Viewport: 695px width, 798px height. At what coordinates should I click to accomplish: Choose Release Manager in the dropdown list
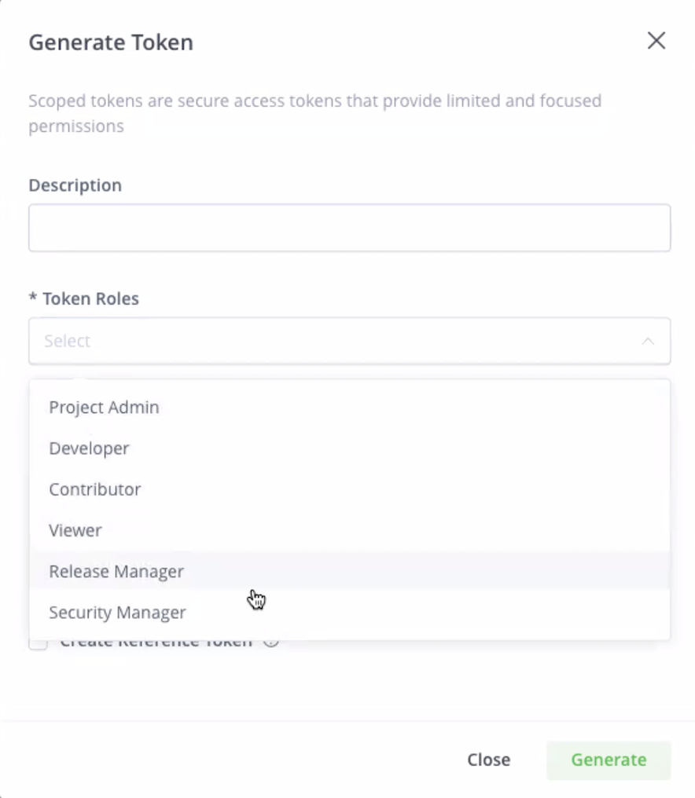click(x=116, y=571)
